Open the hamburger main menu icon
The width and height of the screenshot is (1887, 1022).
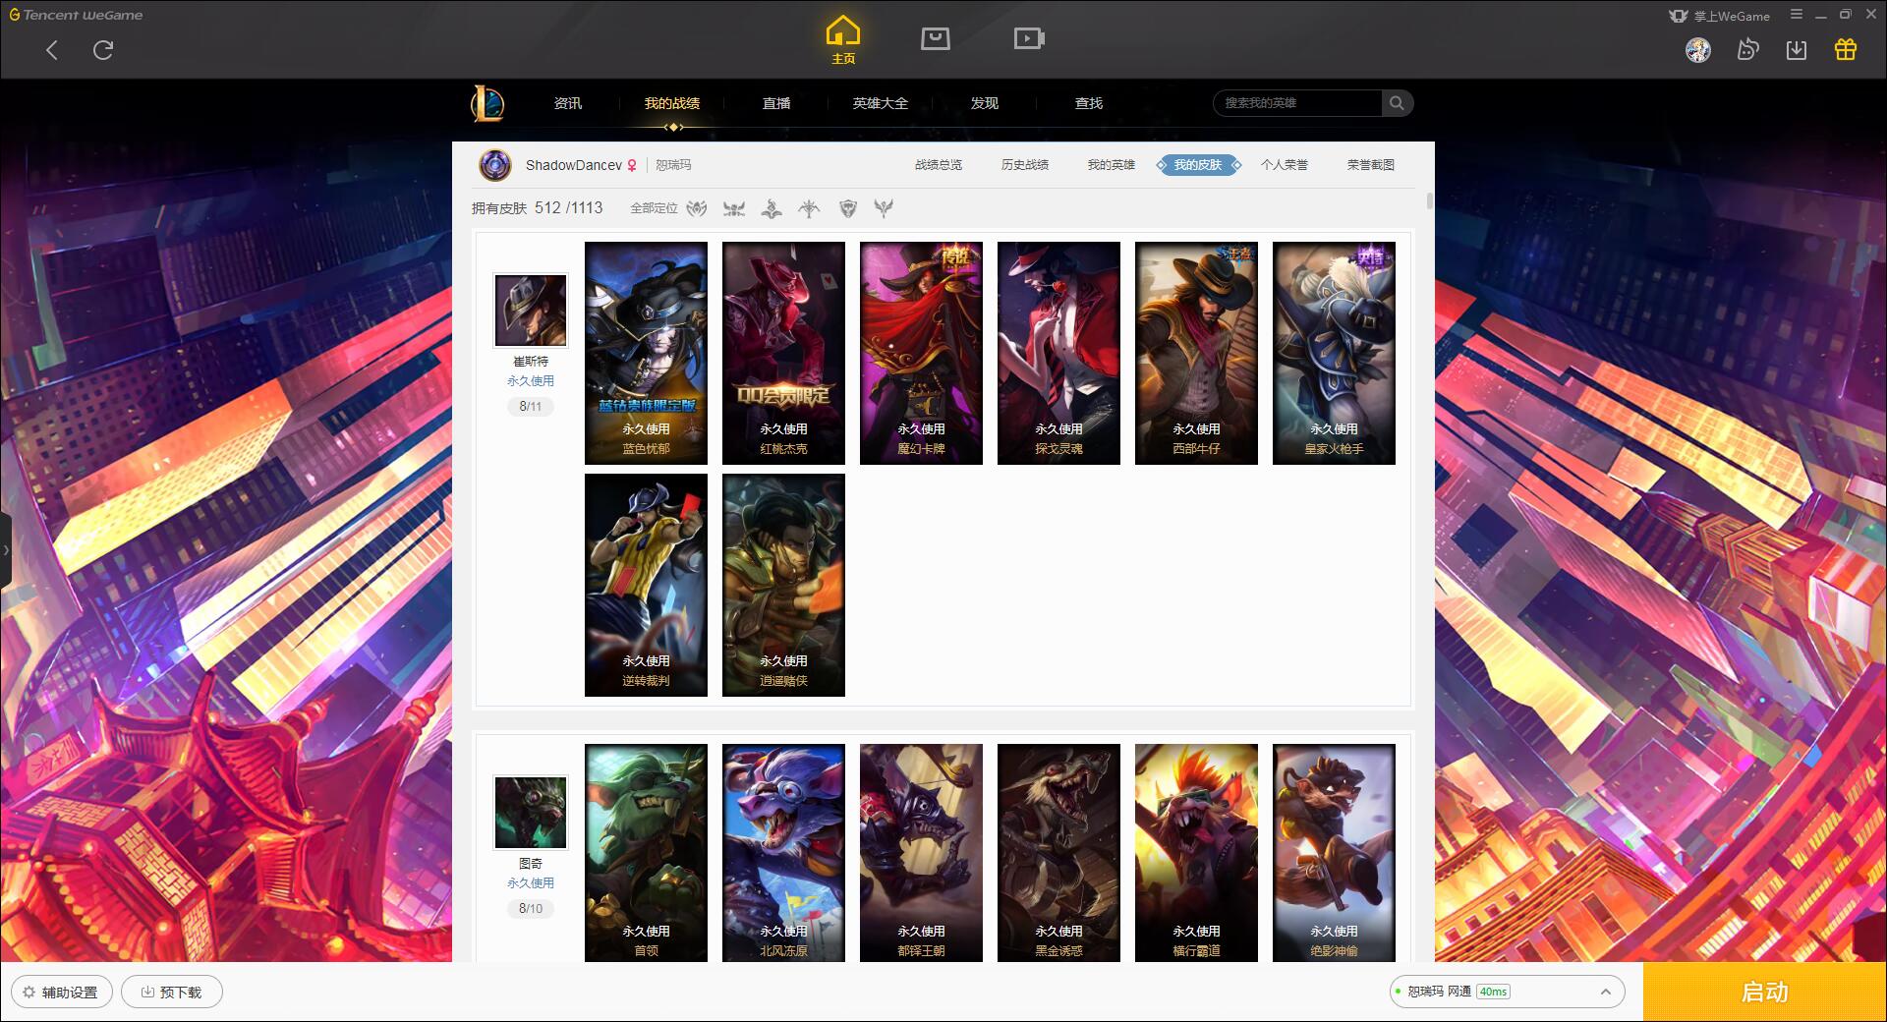tap(1797, 15)
